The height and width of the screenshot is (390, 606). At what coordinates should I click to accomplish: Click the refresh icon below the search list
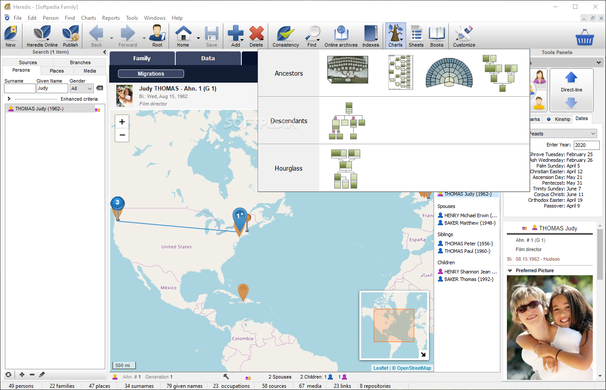[x=8, y=375]
